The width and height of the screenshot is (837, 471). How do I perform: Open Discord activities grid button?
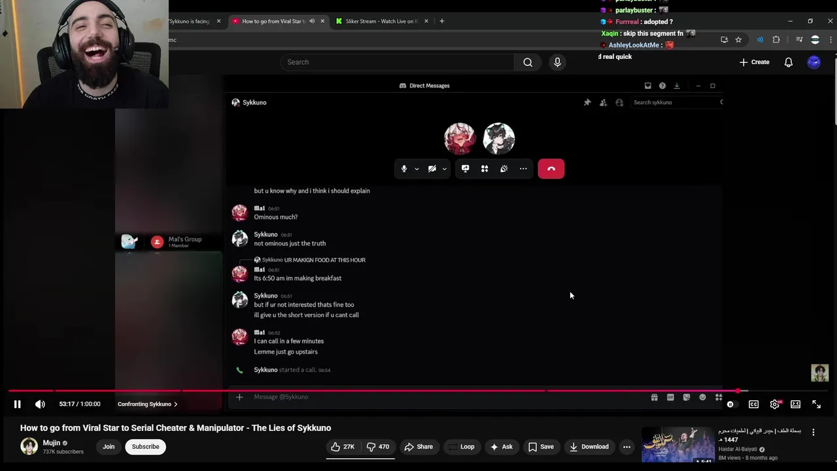tap(485, 169)
